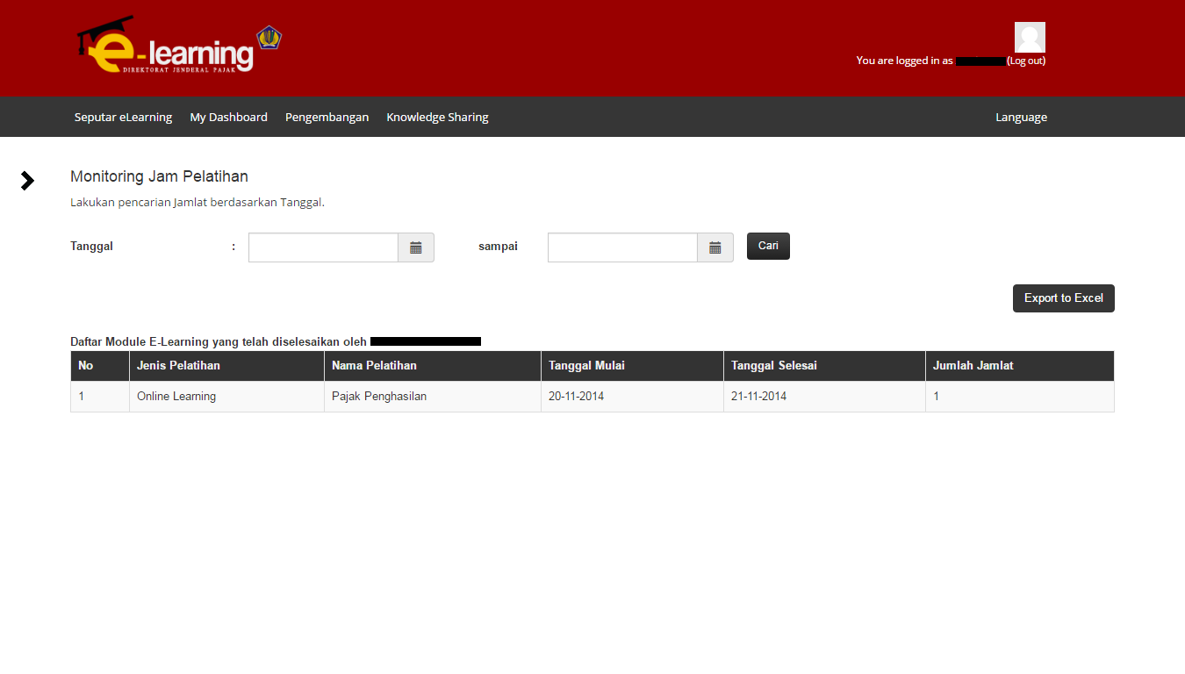The image size is (1185, 674).
Task: Expand the Language menu
Action: [1021, 116]
